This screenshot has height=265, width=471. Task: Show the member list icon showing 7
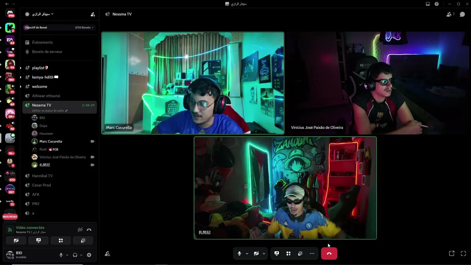[450, 14]
